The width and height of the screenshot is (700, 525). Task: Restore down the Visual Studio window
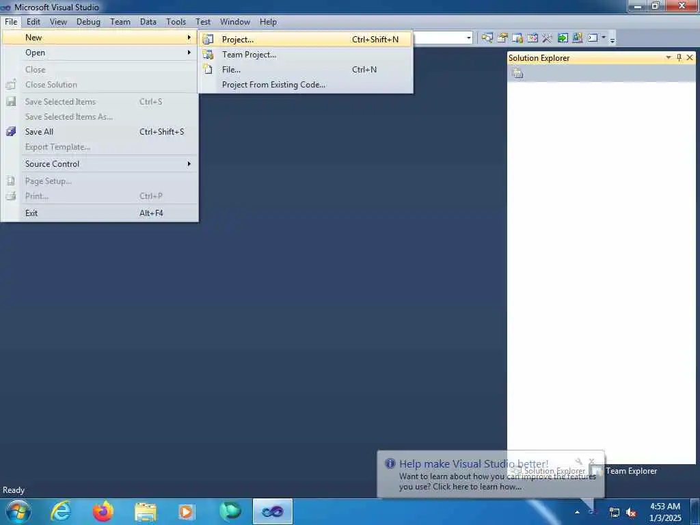coord(656,5)
